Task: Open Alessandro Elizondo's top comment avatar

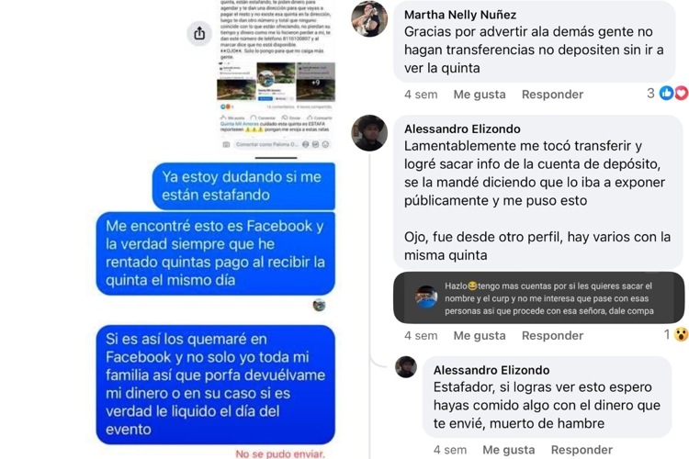Action: [369, 133]
